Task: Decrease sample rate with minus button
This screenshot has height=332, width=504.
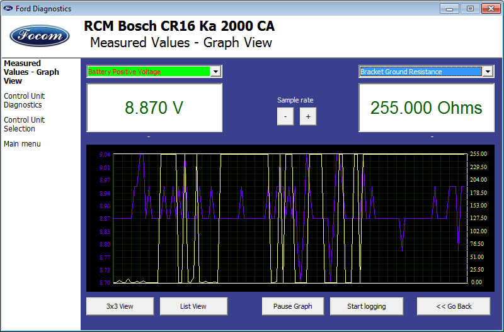Action: (285, 116)
